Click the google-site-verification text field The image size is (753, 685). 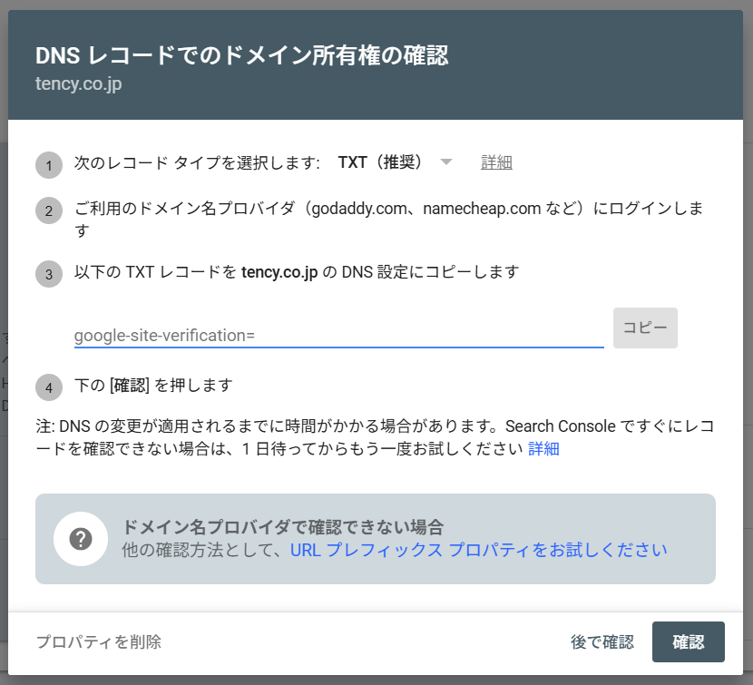pos(338,335)
